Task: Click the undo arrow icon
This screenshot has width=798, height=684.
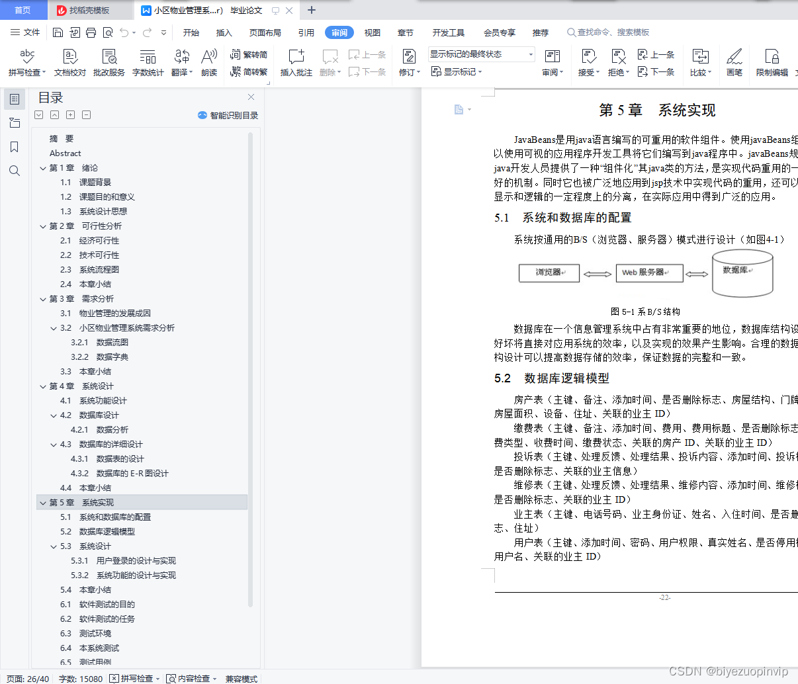Action: (124, 32)
